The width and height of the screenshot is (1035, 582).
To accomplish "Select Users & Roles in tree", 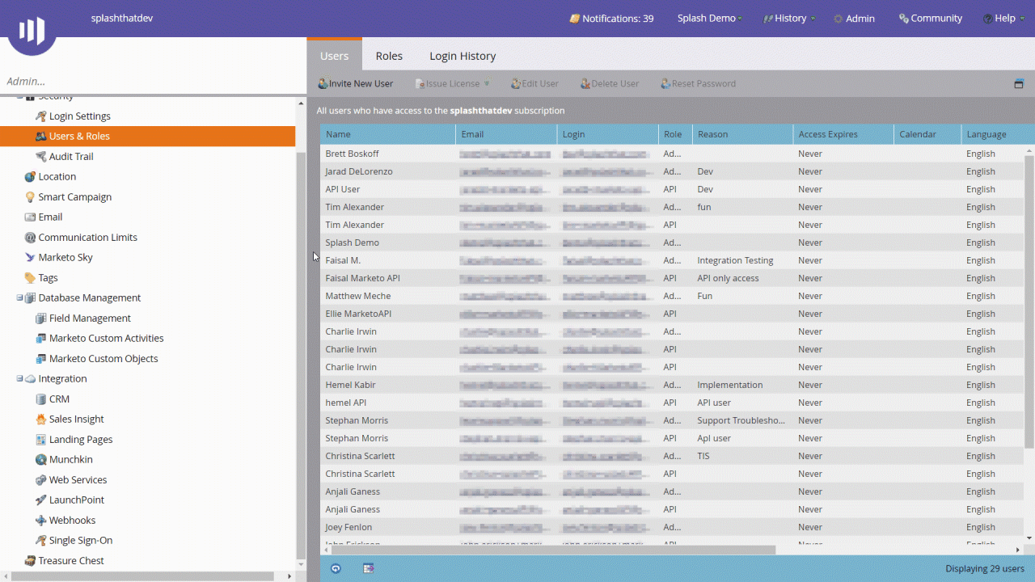I will point(147,137).
